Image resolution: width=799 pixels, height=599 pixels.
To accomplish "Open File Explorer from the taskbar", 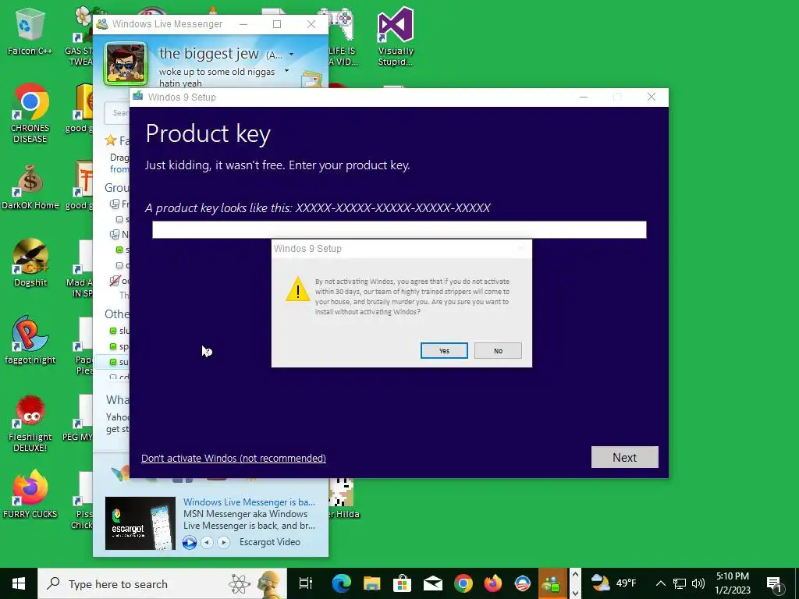I will pos(371,583).
